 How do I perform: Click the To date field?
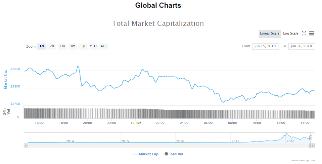point(301,46)
